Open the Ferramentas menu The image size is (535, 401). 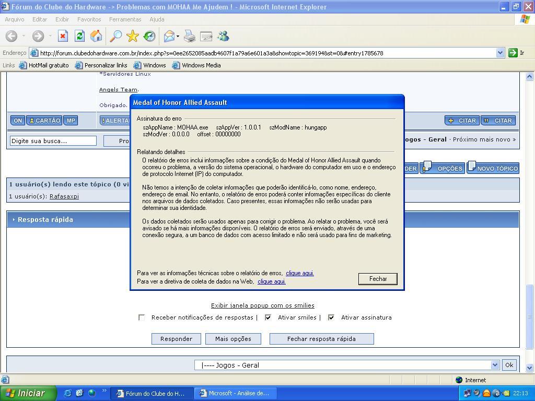125,19
